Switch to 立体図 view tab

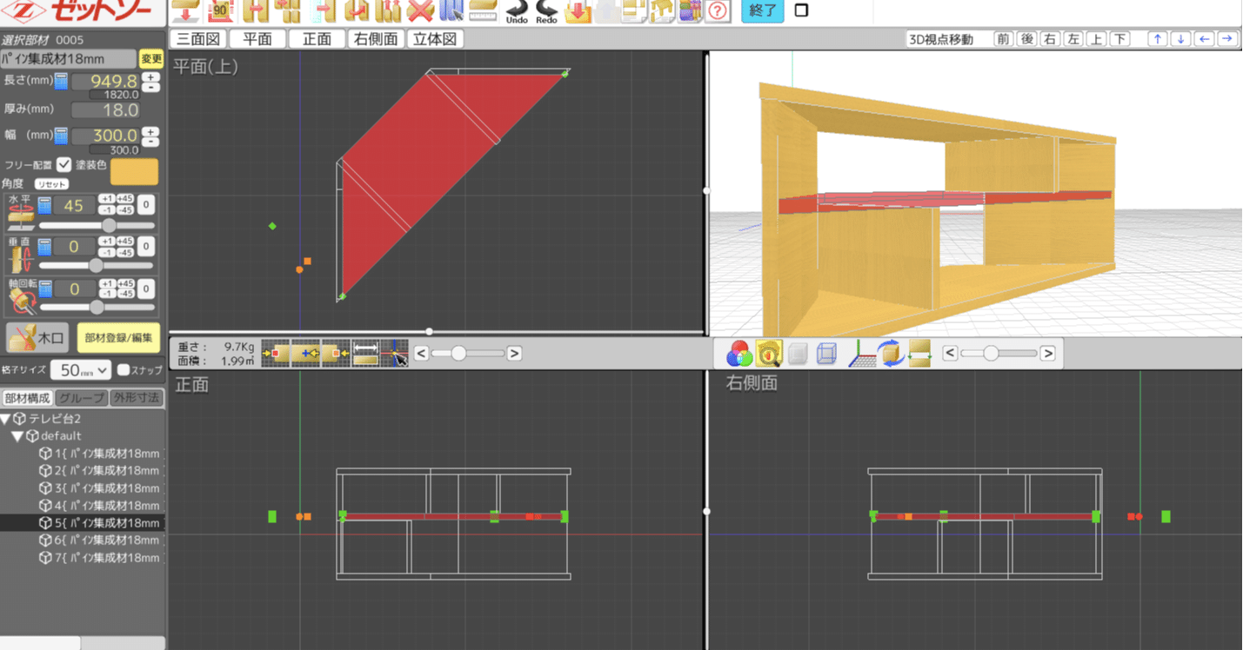click(437, 39)
